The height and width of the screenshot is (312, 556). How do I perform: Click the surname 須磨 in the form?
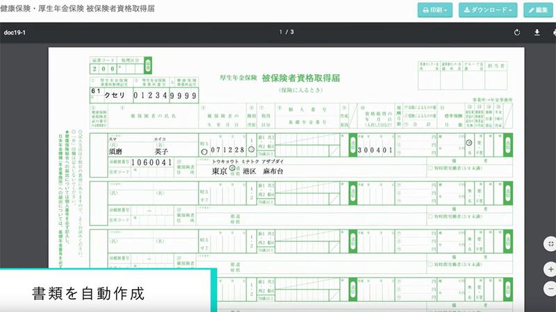click(115, 152)
